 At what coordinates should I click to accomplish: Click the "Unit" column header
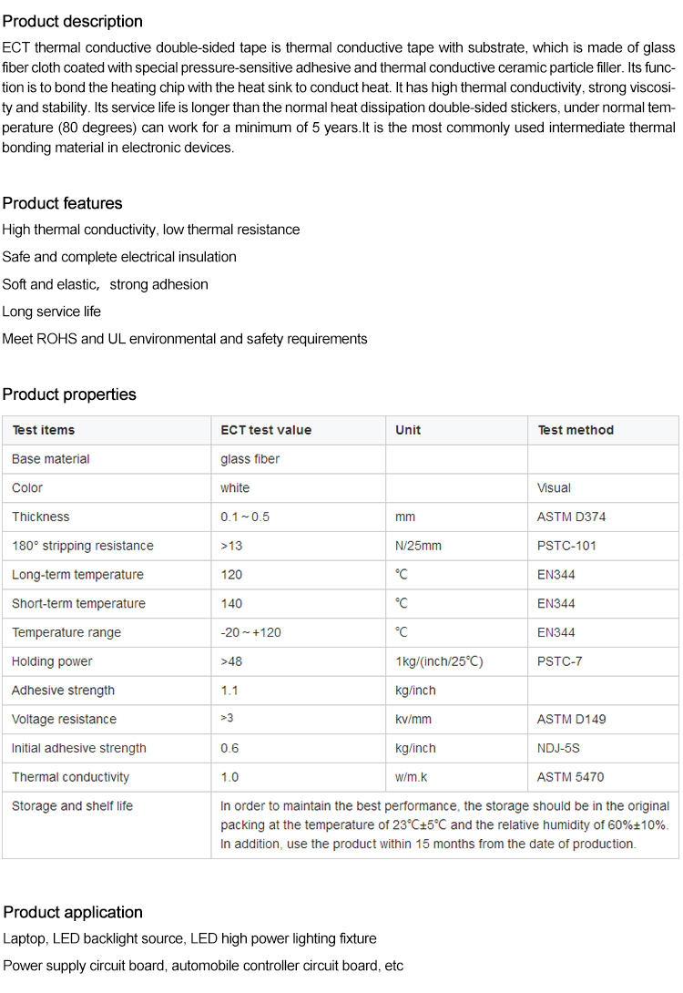click(408, 430)
